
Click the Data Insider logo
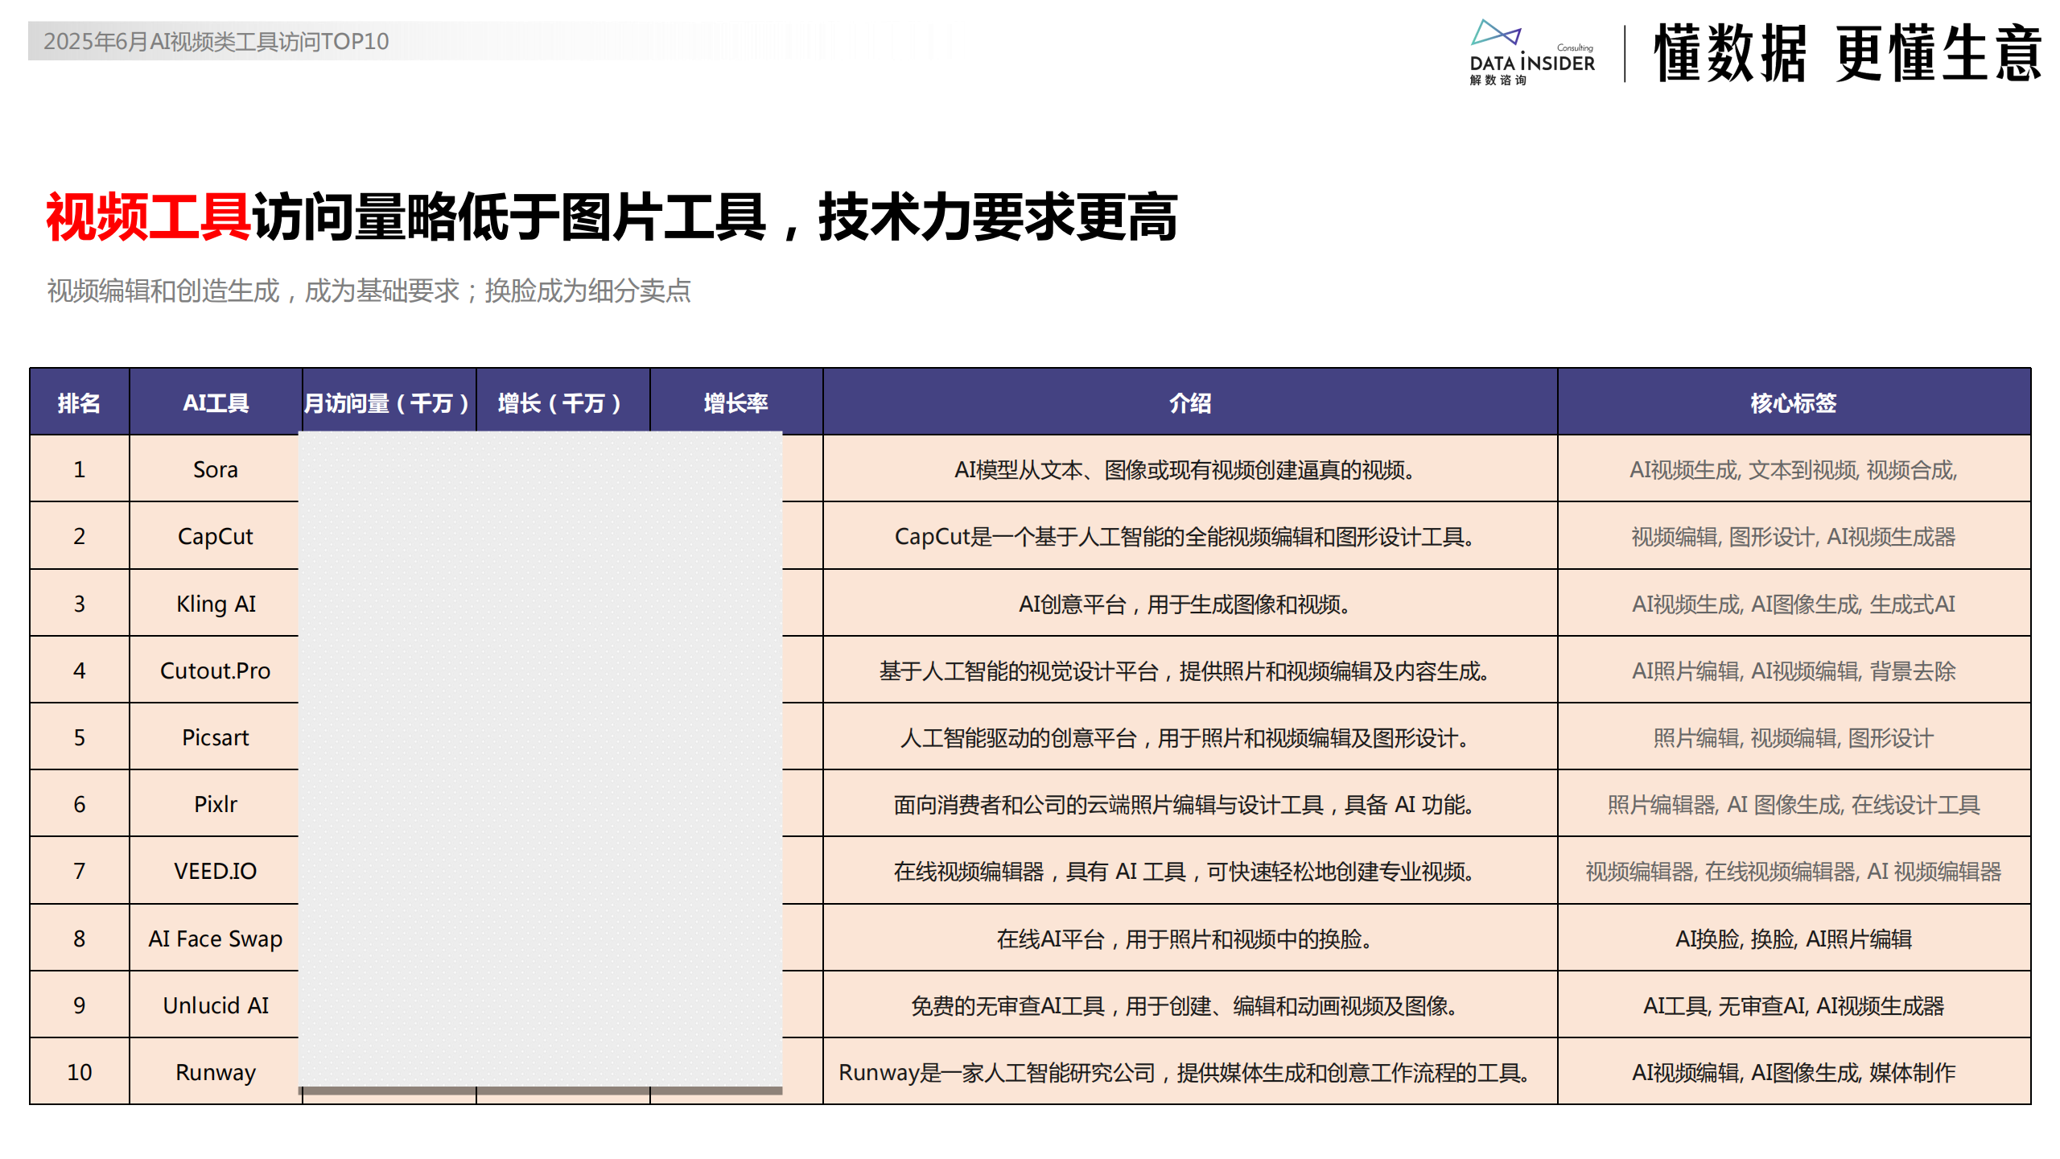(x=1531, y=53)
